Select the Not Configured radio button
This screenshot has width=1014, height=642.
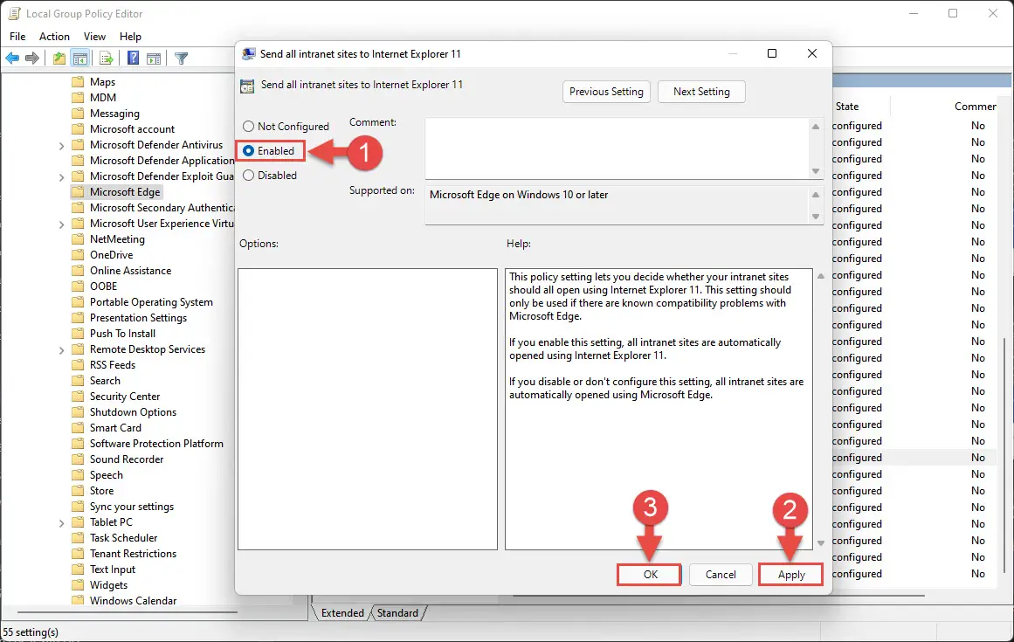(x=248, y=126)
